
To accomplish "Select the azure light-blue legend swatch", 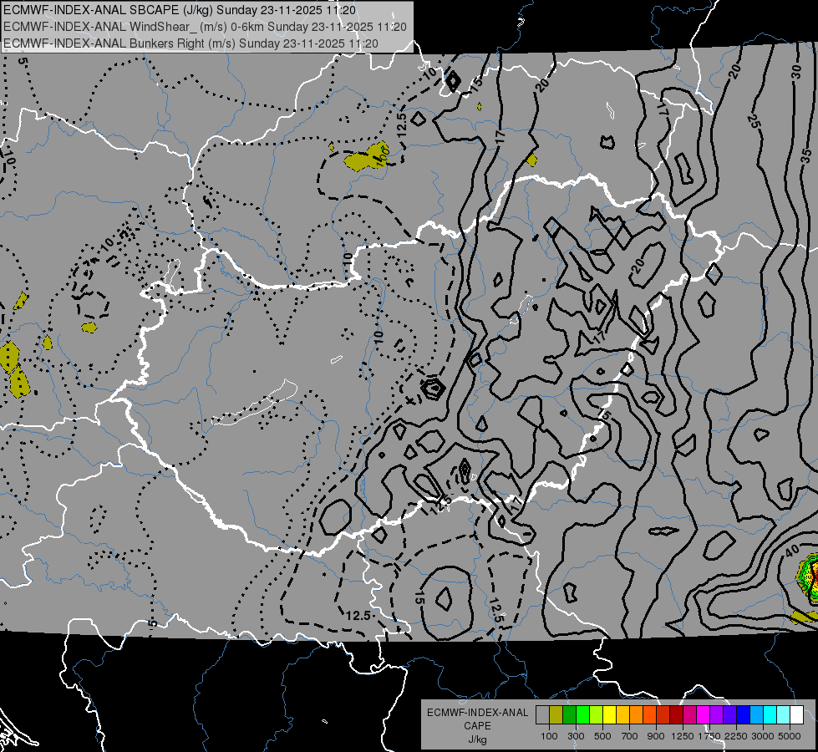I will point(756,715).
